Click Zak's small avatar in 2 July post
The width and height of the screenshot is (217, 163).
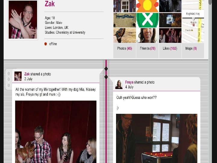[x=18, y=76]
